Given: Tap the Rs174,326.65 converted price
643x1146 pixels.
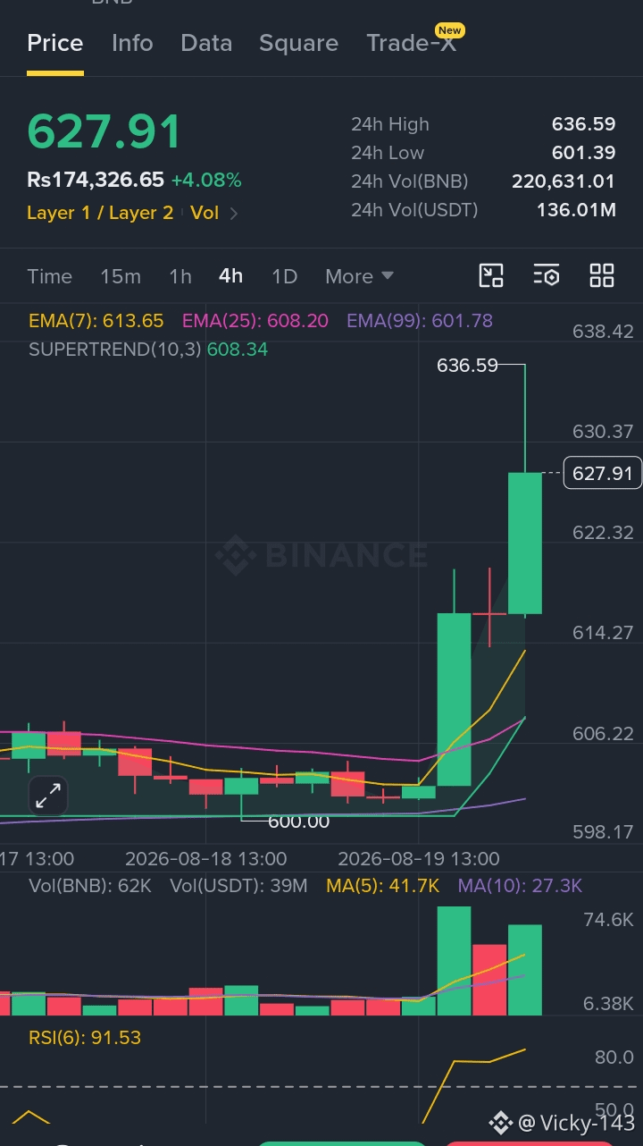Looking at the screenshot, I should click(x=96, y=180).
